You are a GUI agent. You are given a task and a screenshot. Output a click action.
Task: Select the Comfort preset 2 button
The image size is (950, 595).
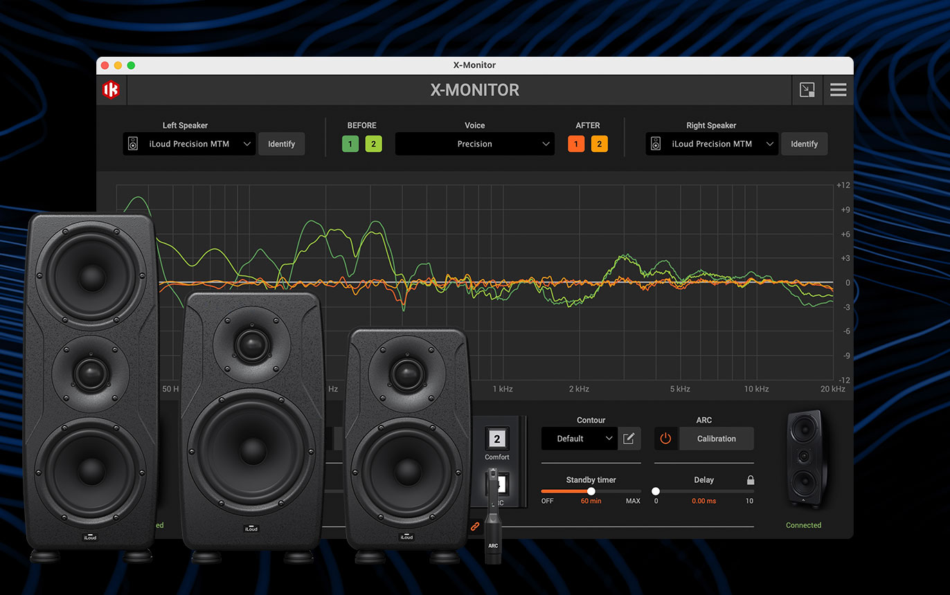click(496, 439)
